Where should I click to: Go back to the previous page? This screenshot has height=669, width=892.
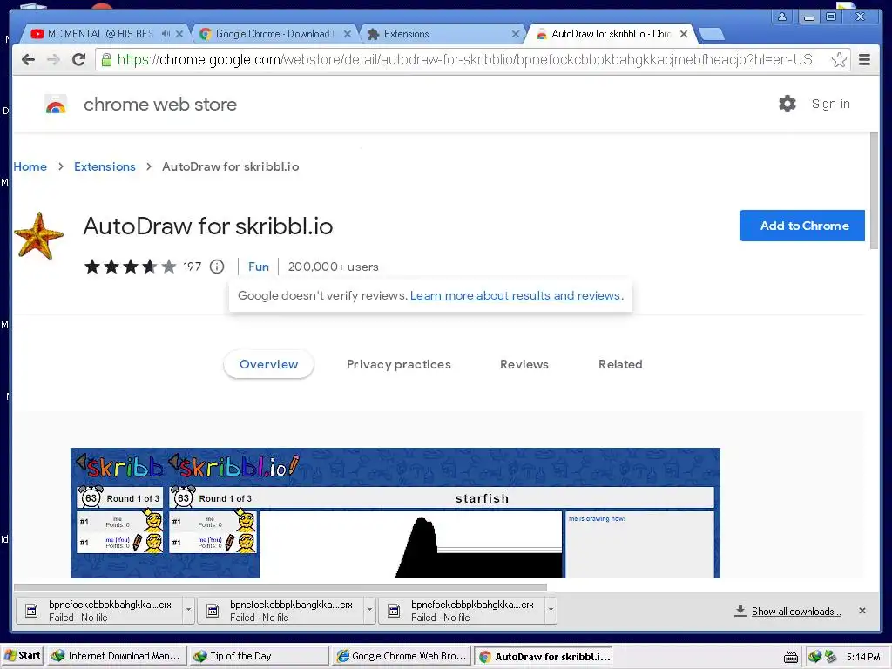point(28,60)
